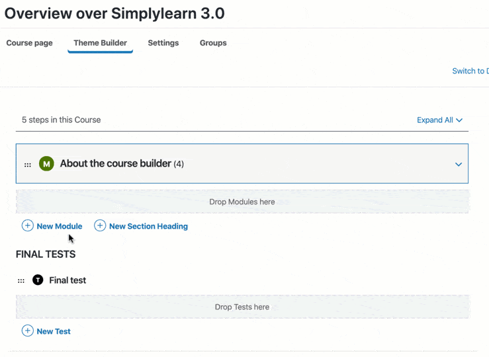Grab the drag handle beside About the course builder
The image size is (489, 357).
(28, 165)
